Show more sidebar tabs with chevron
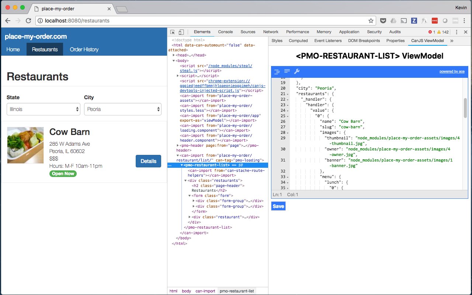Image resolution: width=472 pixels, height=295 pixels. click(x=452, y=41)
